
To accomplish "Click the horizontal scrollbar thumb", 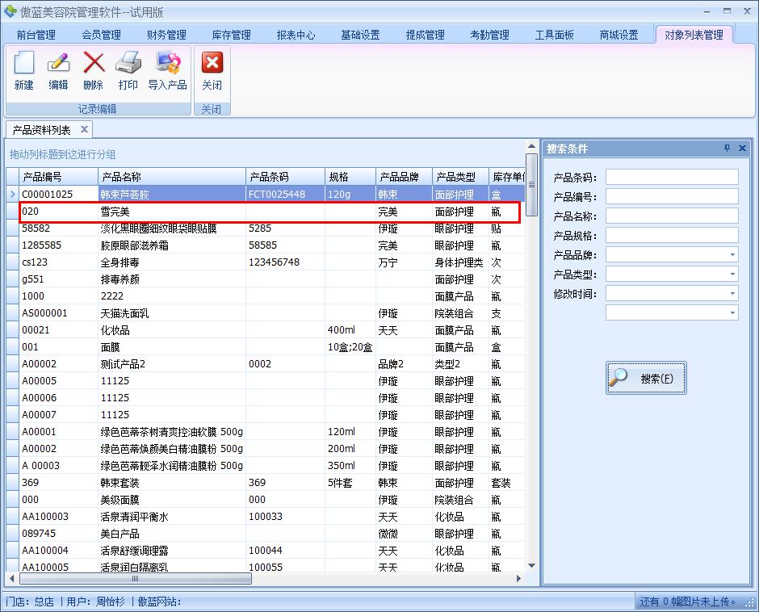I will 136,579.
